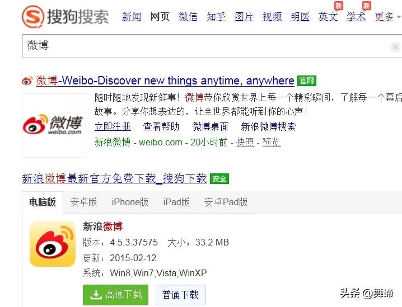Clear the search box with the X icon

click(x=395, y=47)
